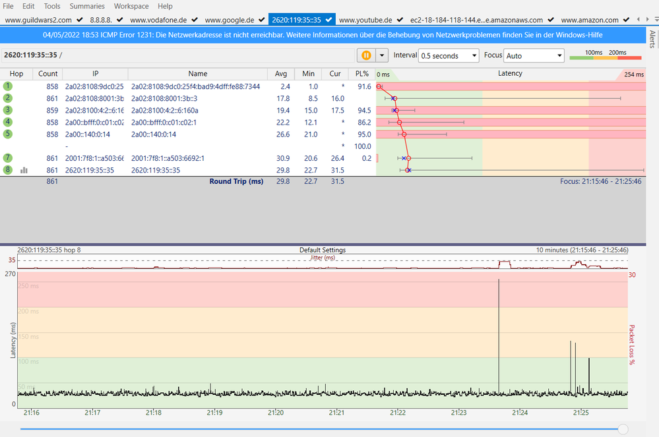Click the pause tracing icon
The image size is (659, 437).
pyautogui.click(x=366, y=56)
